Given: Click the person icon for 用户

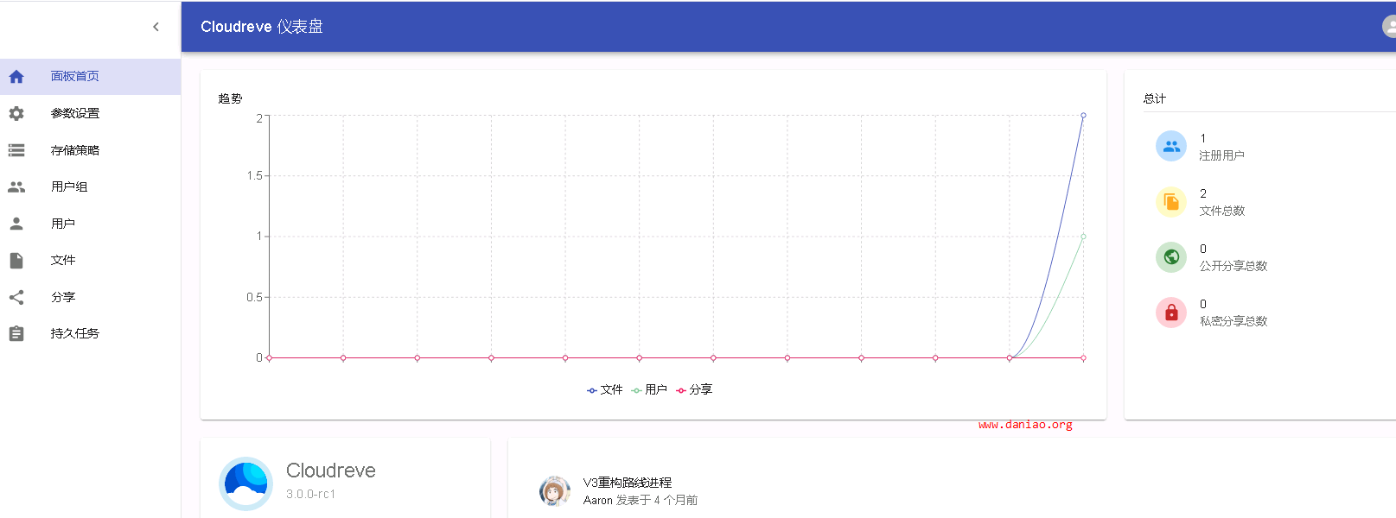Looking at the screenshot, I should tap(16, 224).
